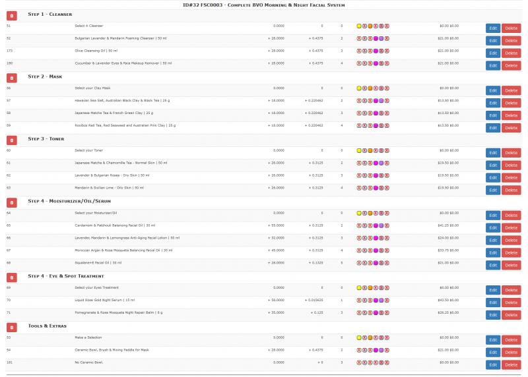Edit the Liquid Rose Gold Night Serum row
The height and width of the screenshot is (377, 528).
pos(493,303)
